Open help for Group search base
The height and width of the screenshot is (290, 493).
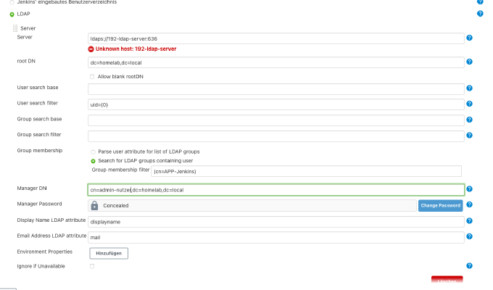469,120
